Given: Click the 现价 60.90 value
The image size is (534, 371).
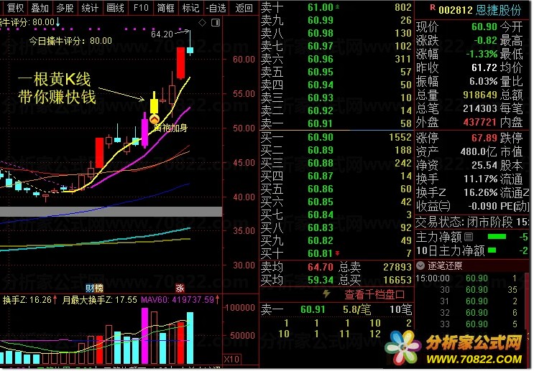Looking at the screenshot, I should click(484, 27).
